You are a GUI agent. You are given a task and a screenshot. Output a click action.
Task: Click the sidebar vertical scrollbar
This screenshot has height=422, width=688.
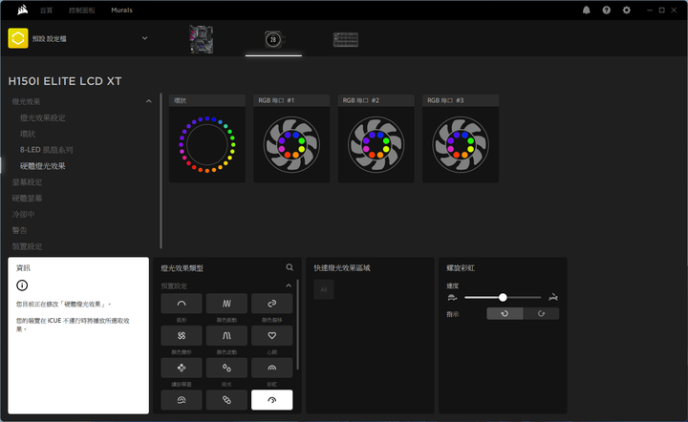(161, 171)
